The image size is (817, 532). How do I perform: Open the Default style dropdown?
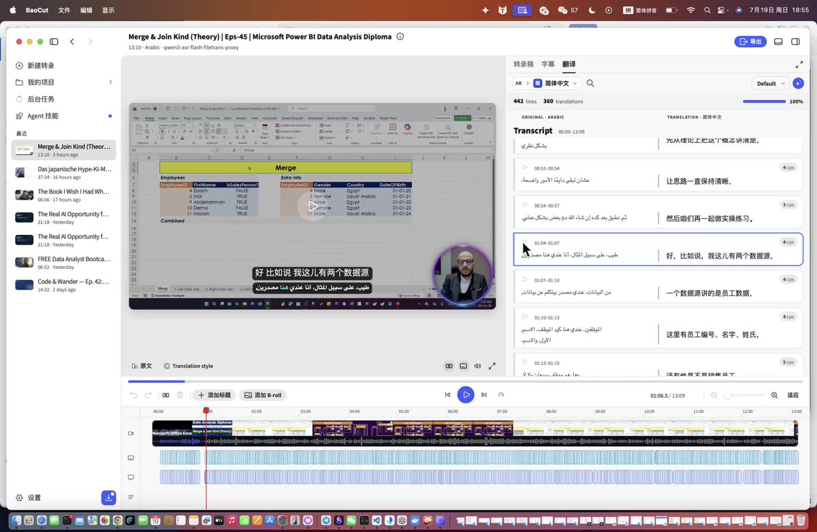pos(770,83)
